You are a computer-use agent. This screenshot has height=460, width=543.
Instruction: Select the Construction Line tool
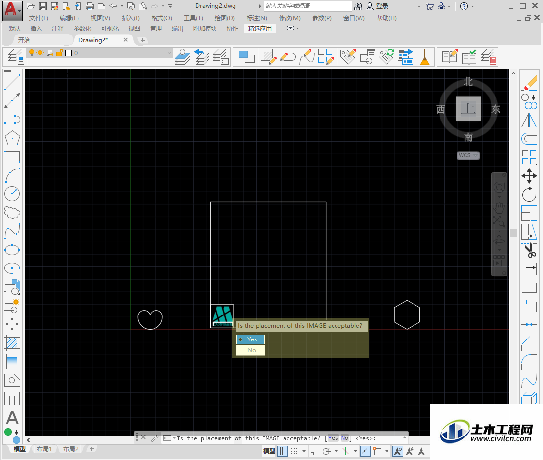coord(12,100)
